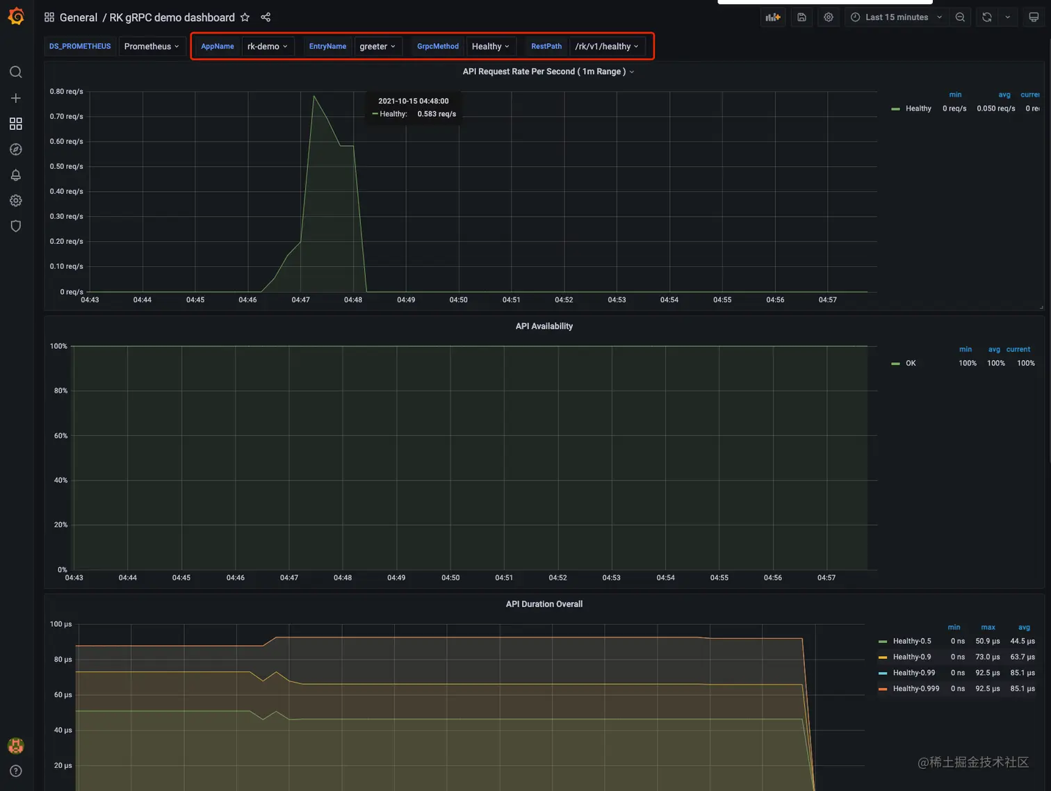
Task: Click the Create plus icon in sidebar
Action: tap(16, 98)
